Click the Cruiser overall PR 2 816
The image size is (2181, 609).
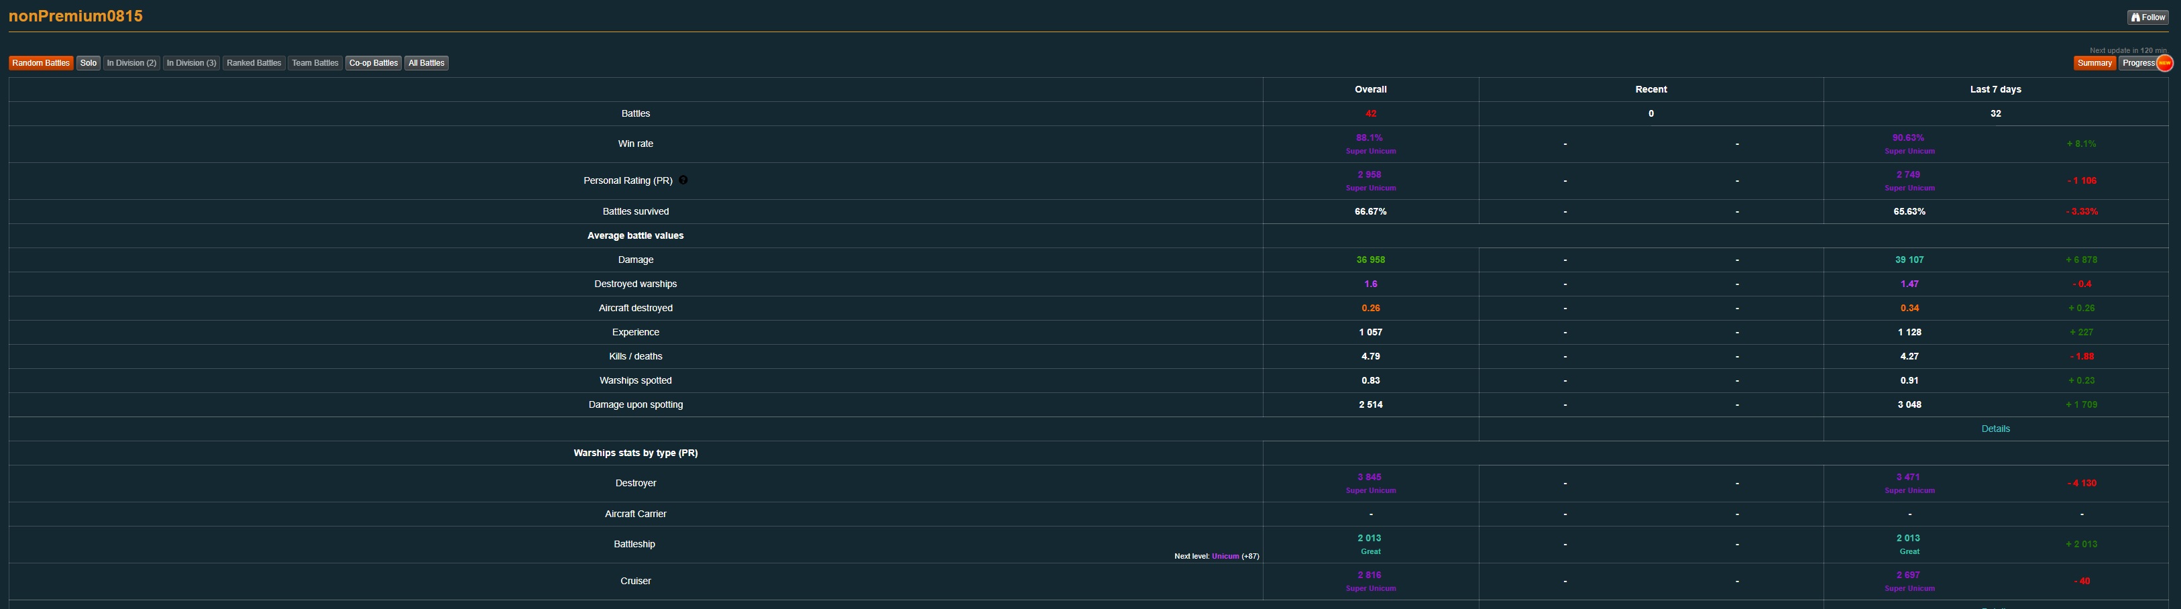pyautogui.click(x=1369, y=575)
